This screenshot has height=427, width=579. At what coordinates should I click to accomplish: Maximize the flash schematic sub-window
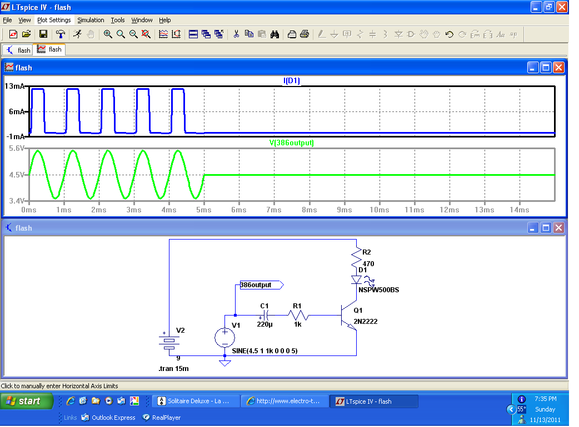pos(546,228)
